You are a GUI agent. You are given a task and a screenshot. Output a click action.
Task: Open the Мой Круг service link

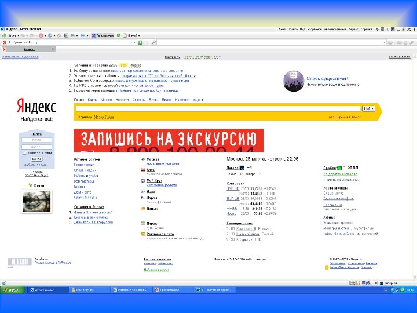(154, 180)
